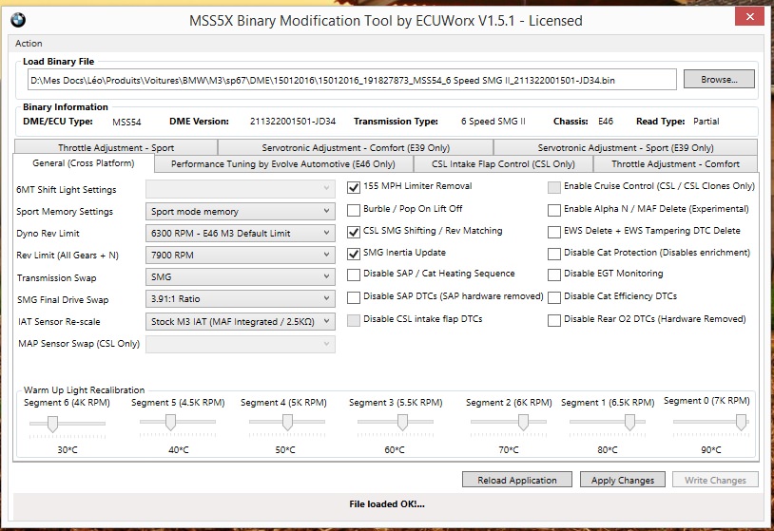
Task: Click the 30*C value under Segment 6
Action: (68, 449)
